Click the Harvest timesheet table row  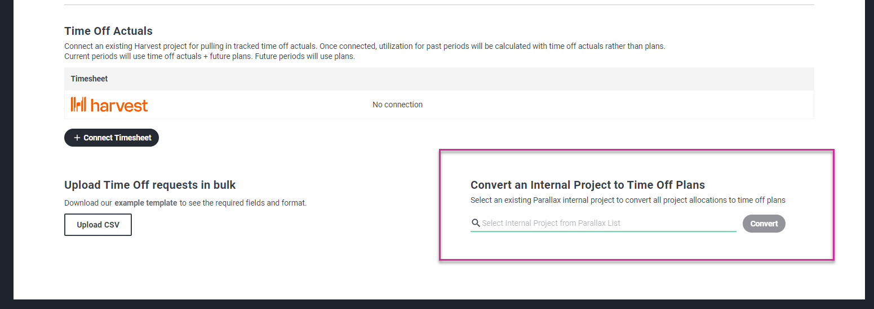point(439,104)
